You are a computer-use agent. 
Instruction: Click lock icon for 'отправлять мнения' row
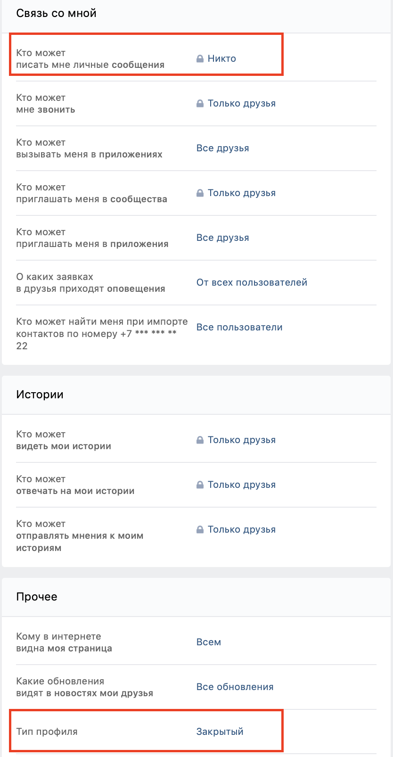200,529
